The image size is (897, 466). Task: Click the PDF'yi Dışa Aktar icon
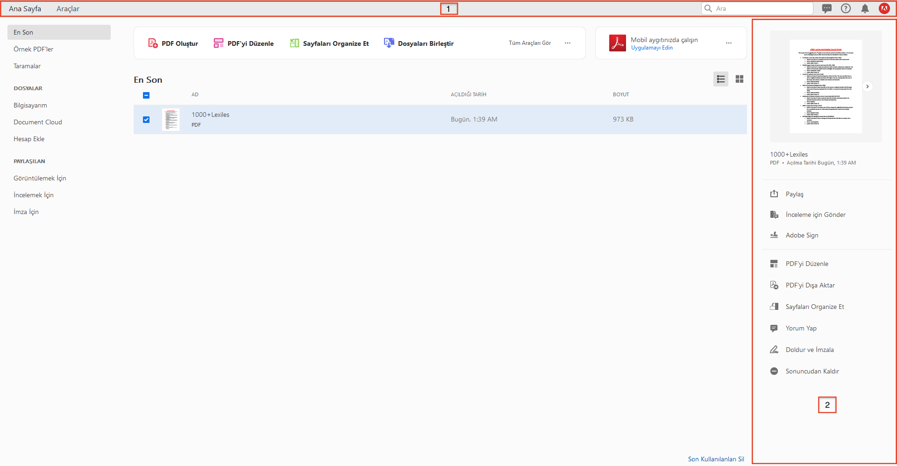774,285
